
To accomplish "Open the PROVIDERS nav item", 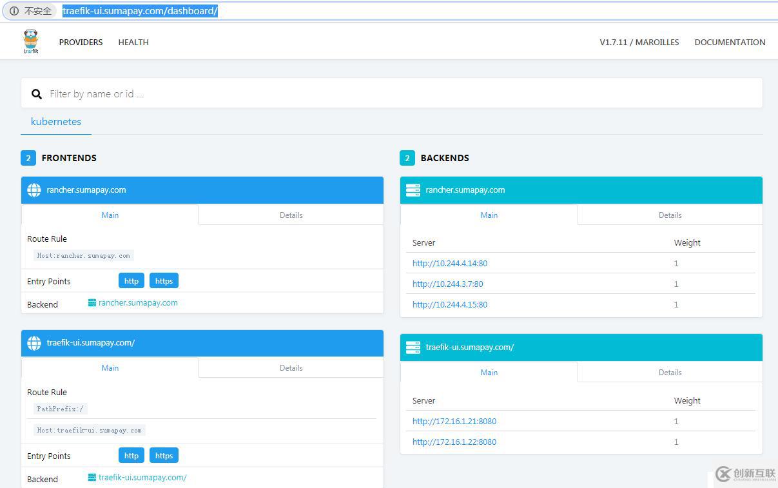I will 81,42.
